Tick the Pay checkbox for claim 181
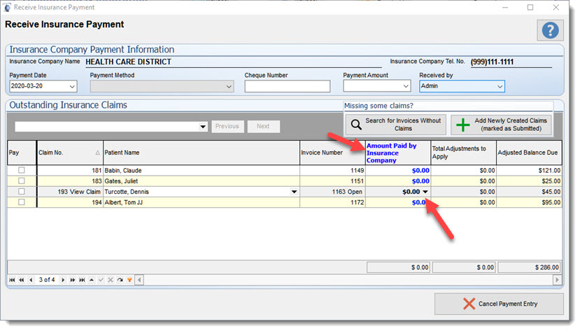This screenshot has width=580, height=331. pyautogui.click(x=21, y=170)
